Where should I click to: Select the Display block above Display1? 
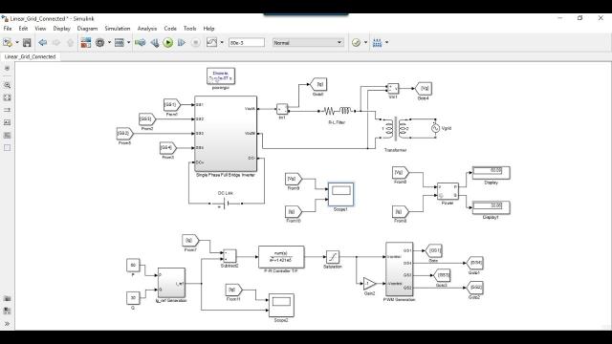[491, 173]
